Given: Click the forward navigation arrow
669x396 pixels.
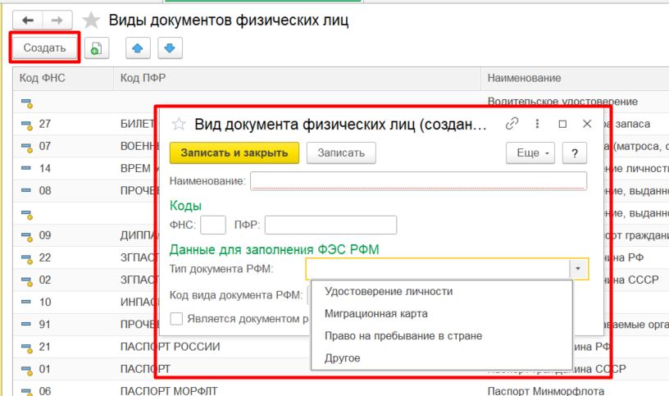Looking at the screenshot, I should (57, 20).
